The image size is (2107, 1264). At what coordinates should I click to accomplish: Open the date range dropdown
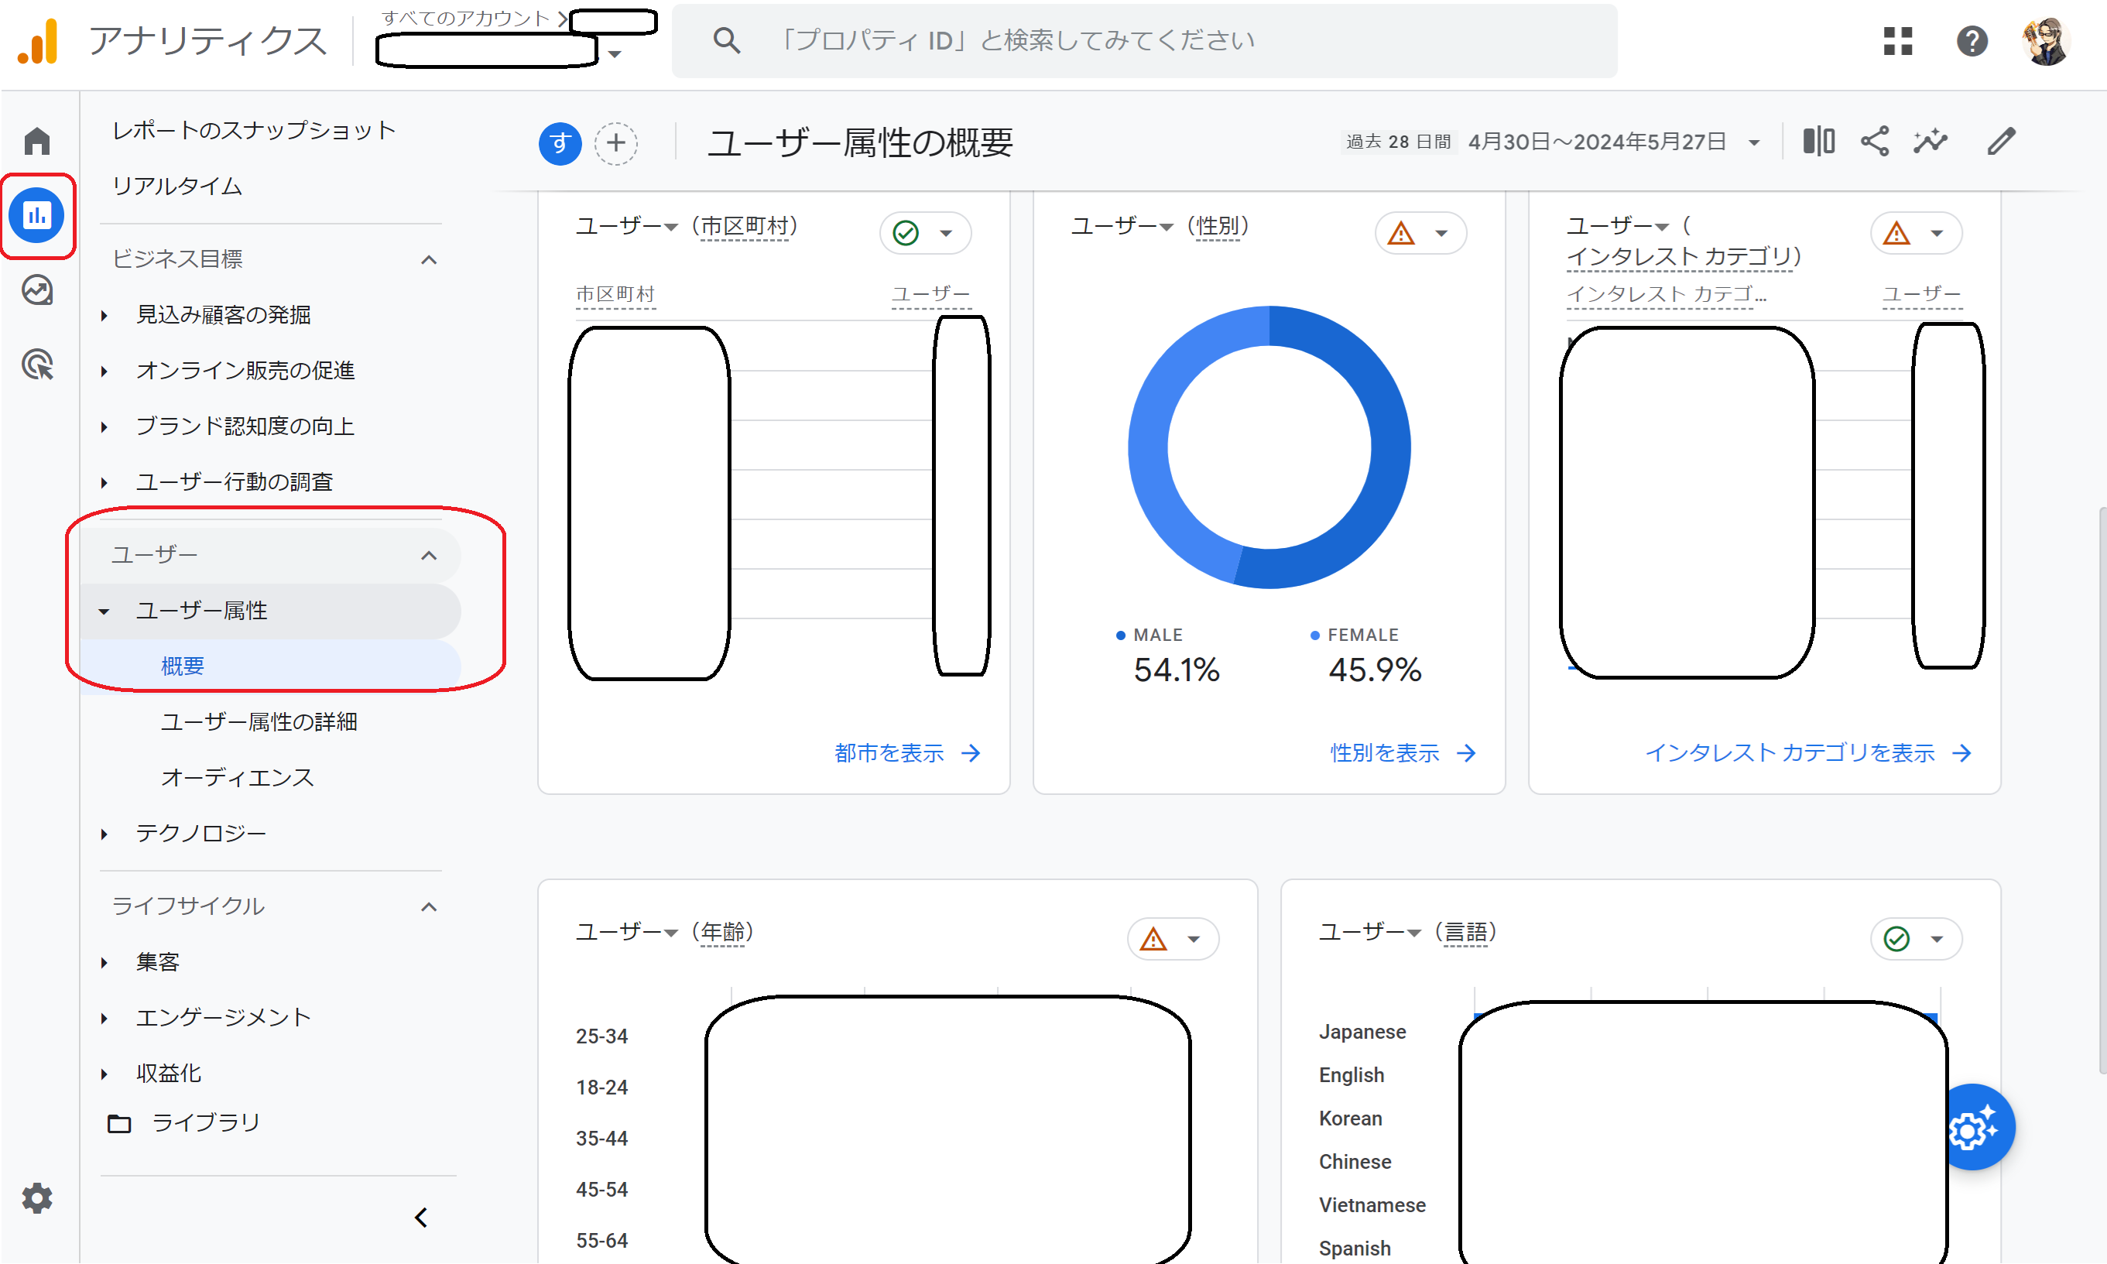point(1609,142)
